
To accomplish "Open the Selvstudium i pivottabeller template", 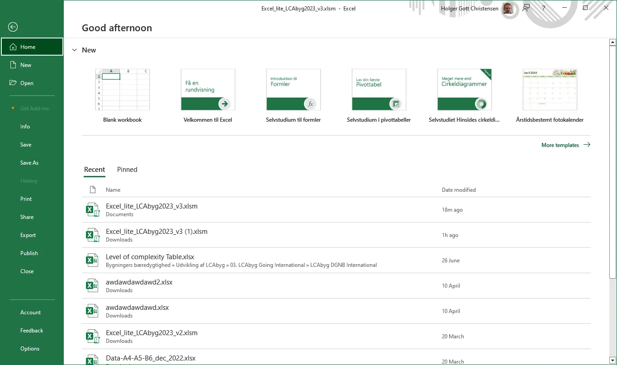I will 379,96.
